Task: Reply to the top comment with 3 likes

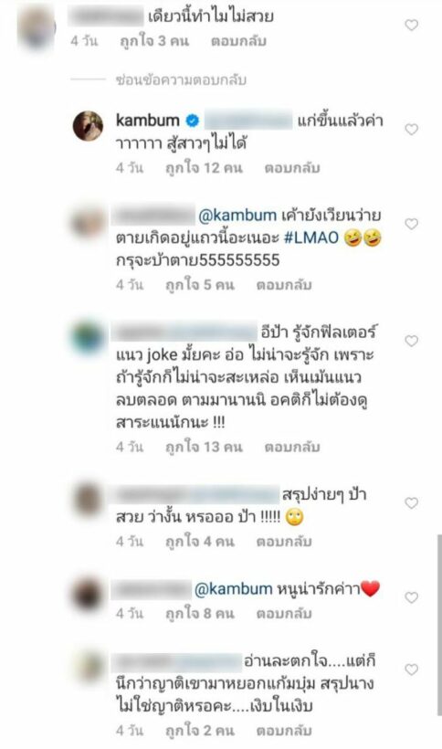Action: (x=238, y=41)
